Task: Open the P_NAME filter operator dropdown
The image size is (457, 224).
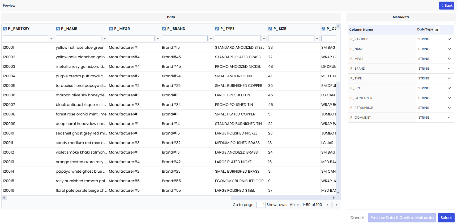Action: [x=105, y=38]
